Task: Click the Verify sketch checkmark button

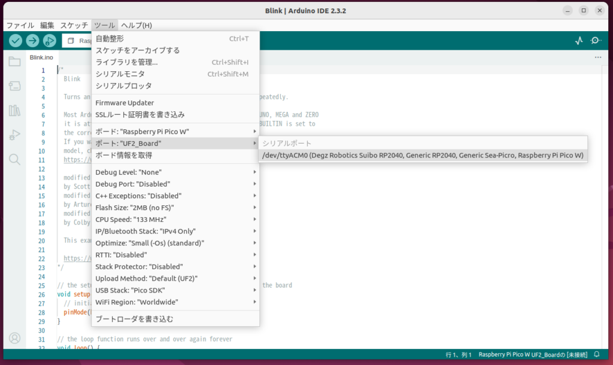Action: coord(16,40)
